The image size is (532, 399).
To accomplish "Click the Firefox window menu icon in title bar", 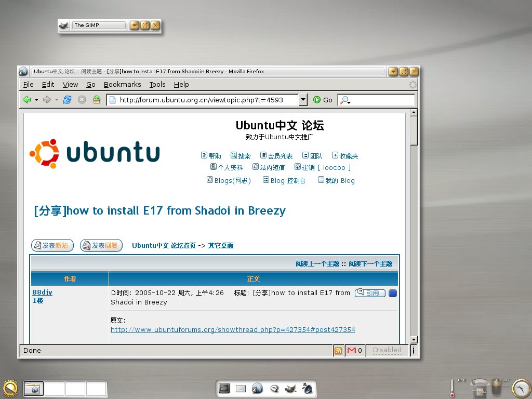I will 23,71.
